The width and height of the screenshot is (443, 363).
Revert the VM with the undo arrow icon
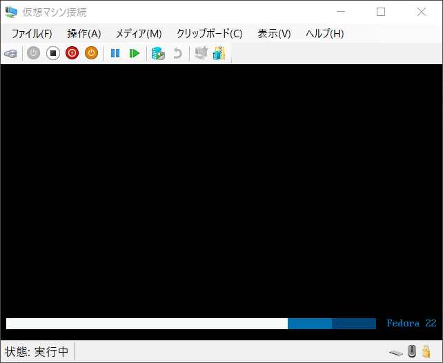tap(177, 53)
